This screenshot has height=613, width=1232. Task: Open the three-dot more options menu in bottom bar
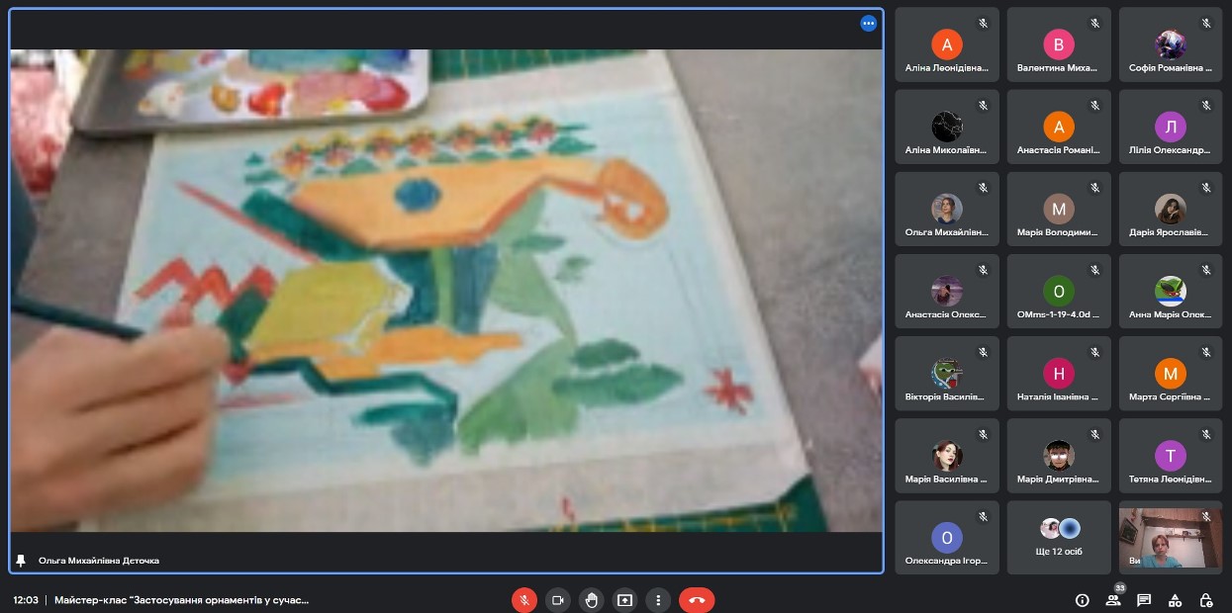pyautogui.click(x=658, y=599)
